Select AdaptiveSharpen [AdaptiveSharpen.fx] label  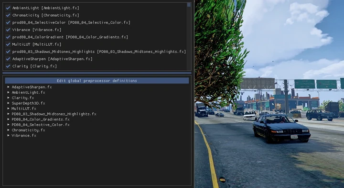tap(53, 59)
